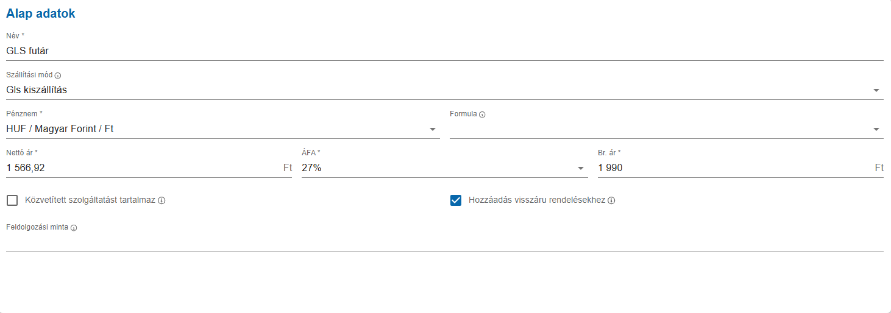This screenshot has width=891, height=313.
Task: Click the Alap adatok section heading
Action: click(x=41, y=13)
